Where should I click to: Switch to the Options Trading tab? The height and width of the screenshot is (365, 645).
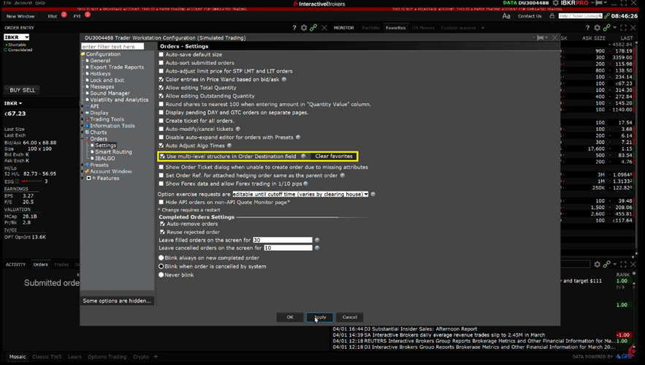click(107, 357)
